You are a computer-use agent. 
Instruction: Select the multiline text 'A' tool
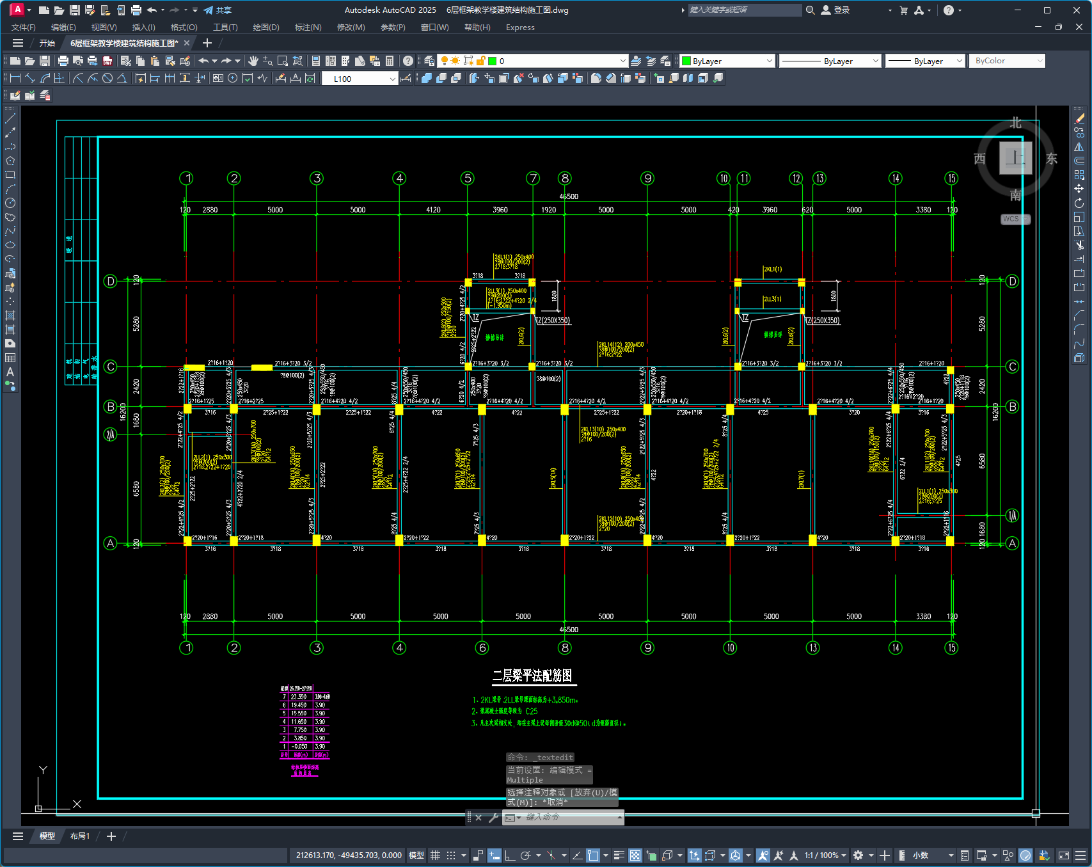[x=10, y=372]
